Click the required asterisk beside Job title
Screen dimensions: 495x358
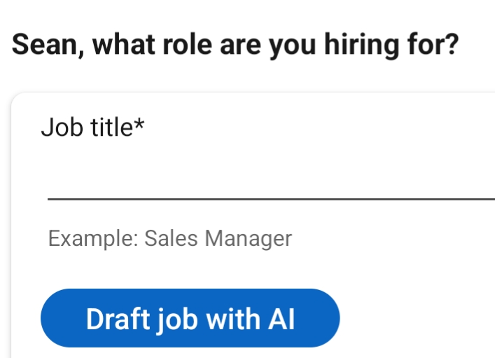tap(139, 125)
